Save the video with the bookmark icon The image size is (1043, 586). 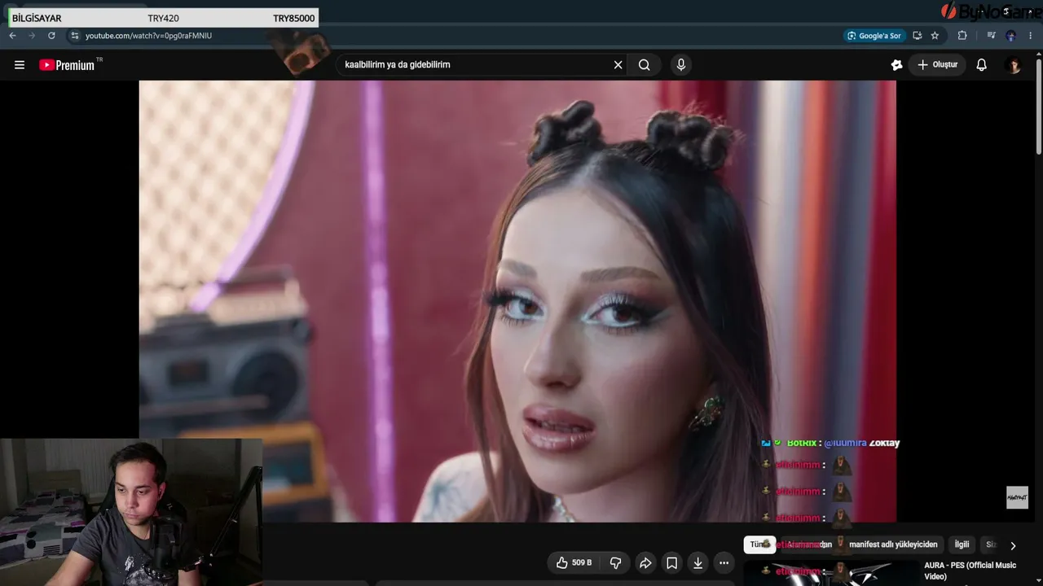pyautogui.click(x=671, y=562)
